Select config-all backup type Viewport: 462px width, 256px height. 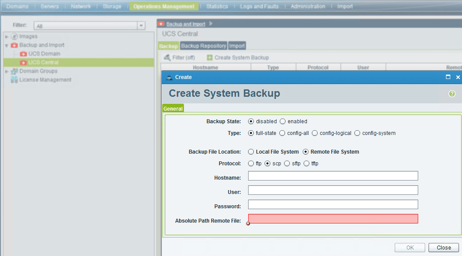pyautogui.click(x=282, y=133)
